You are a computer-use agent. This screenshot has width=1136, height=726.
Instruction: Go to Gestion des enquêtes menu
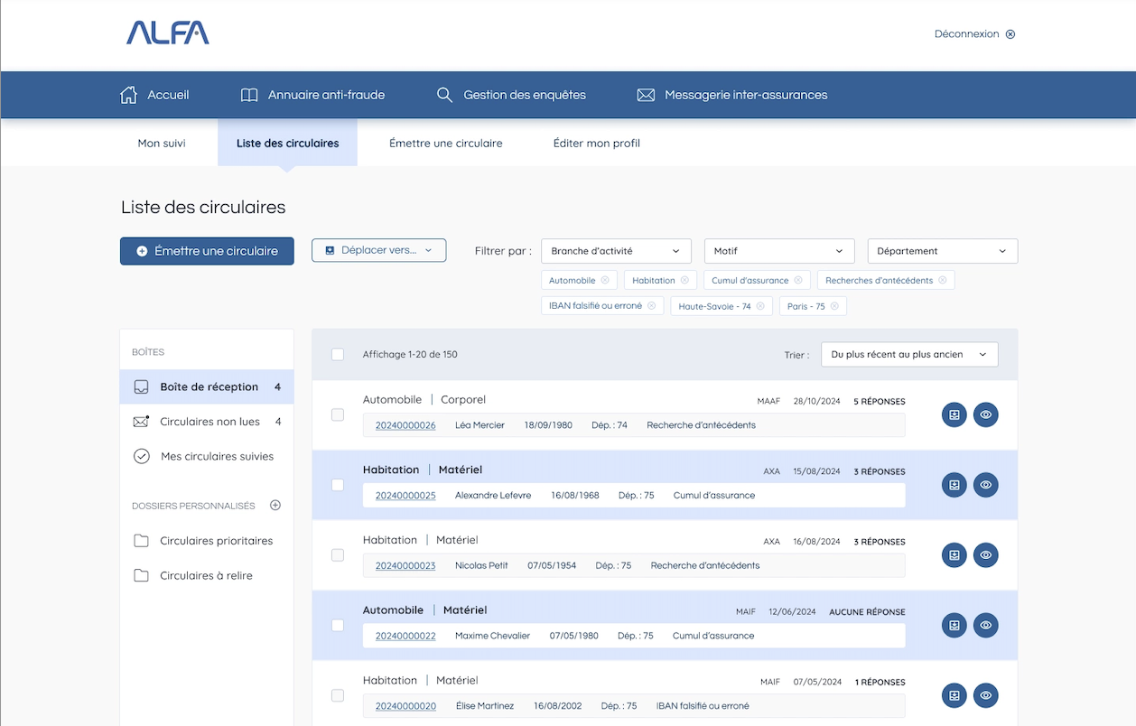coord(511,95)
